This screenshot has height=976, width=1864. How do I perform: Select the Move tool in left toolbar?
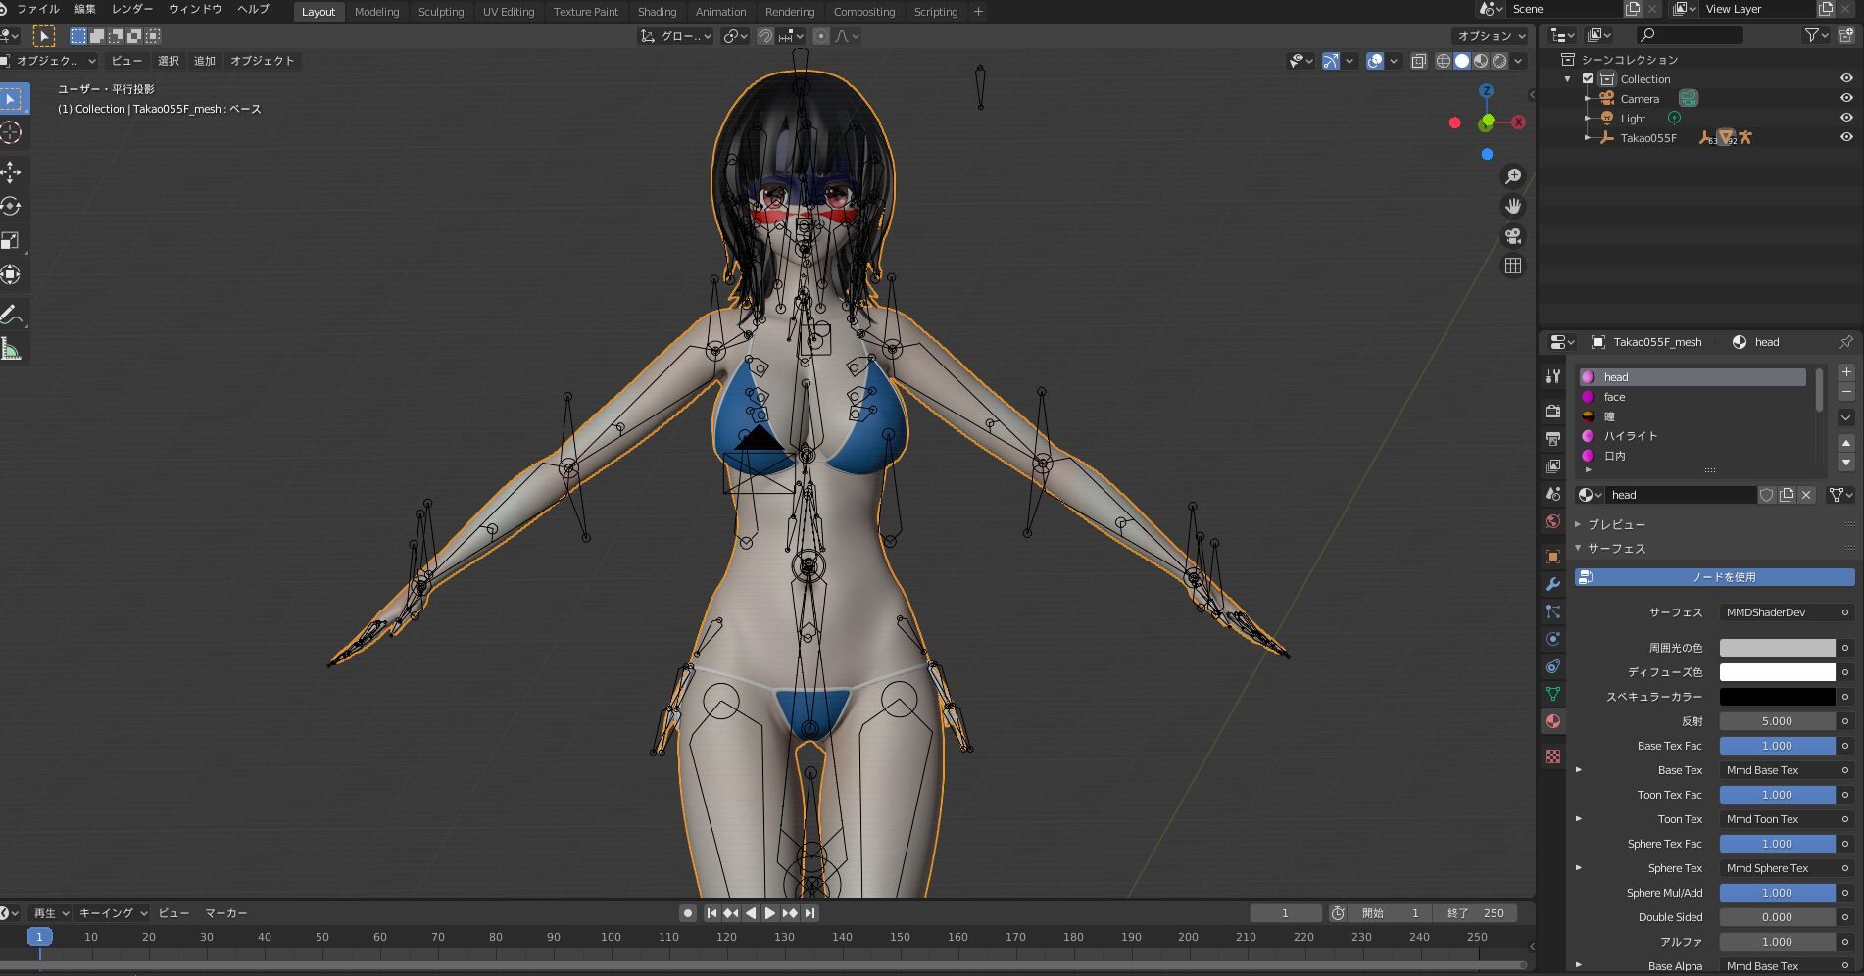click(11, 172)
